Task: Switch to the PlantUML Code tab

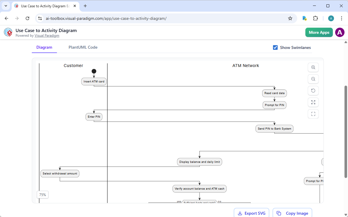Action: click(x=83, y=47)
